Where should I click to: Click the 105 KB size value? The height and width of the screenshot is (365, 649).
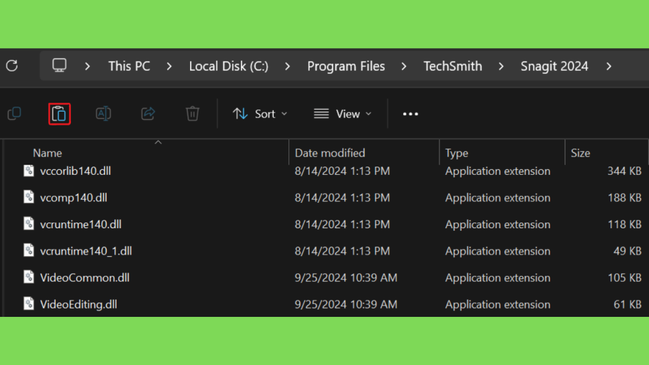[624, 278]
